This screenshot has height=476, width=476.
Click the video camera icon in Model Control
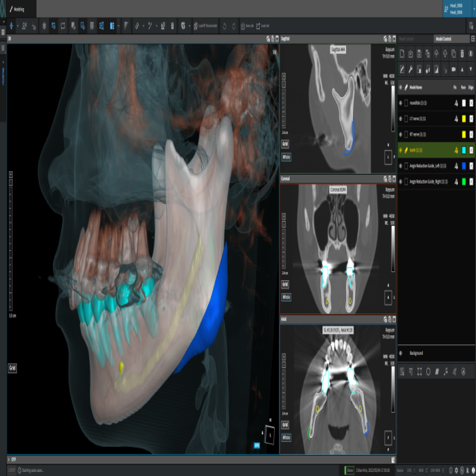pyautogui.click(x=454, y=69)
